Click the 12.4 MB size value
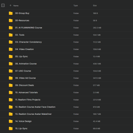Viewport: 133px width, 133px height. point(96,57)
